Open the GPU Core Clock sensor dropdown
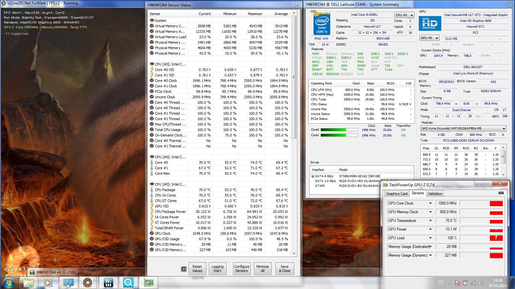The height and width of the screenshot is (289, 515). point(430,203)
